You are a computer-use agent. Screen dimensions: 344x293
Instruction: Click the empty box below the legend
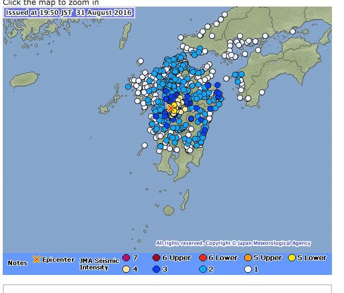pyautogui.click(x=167, y=289)
